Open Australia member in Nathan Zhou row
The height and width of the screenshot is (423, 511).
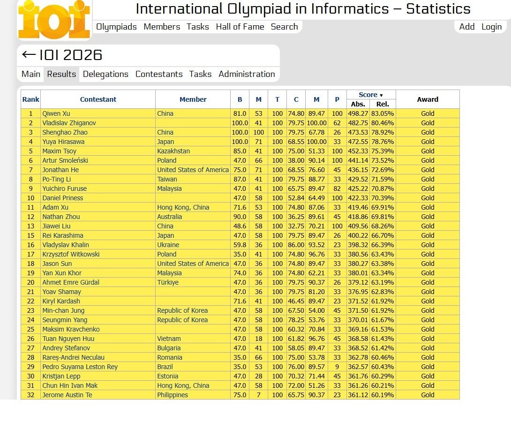(169, 217)
